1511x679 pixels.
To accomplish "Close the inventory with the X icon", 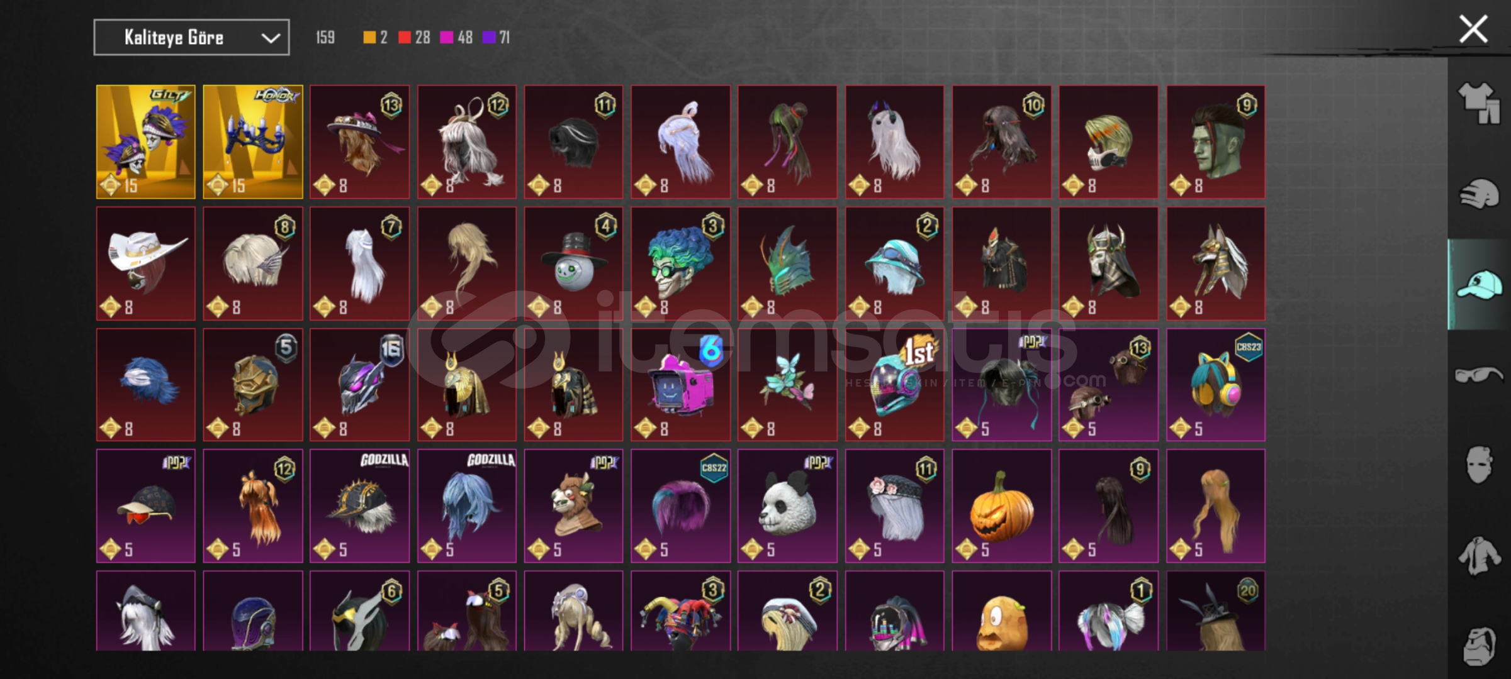I will 1473,30.
